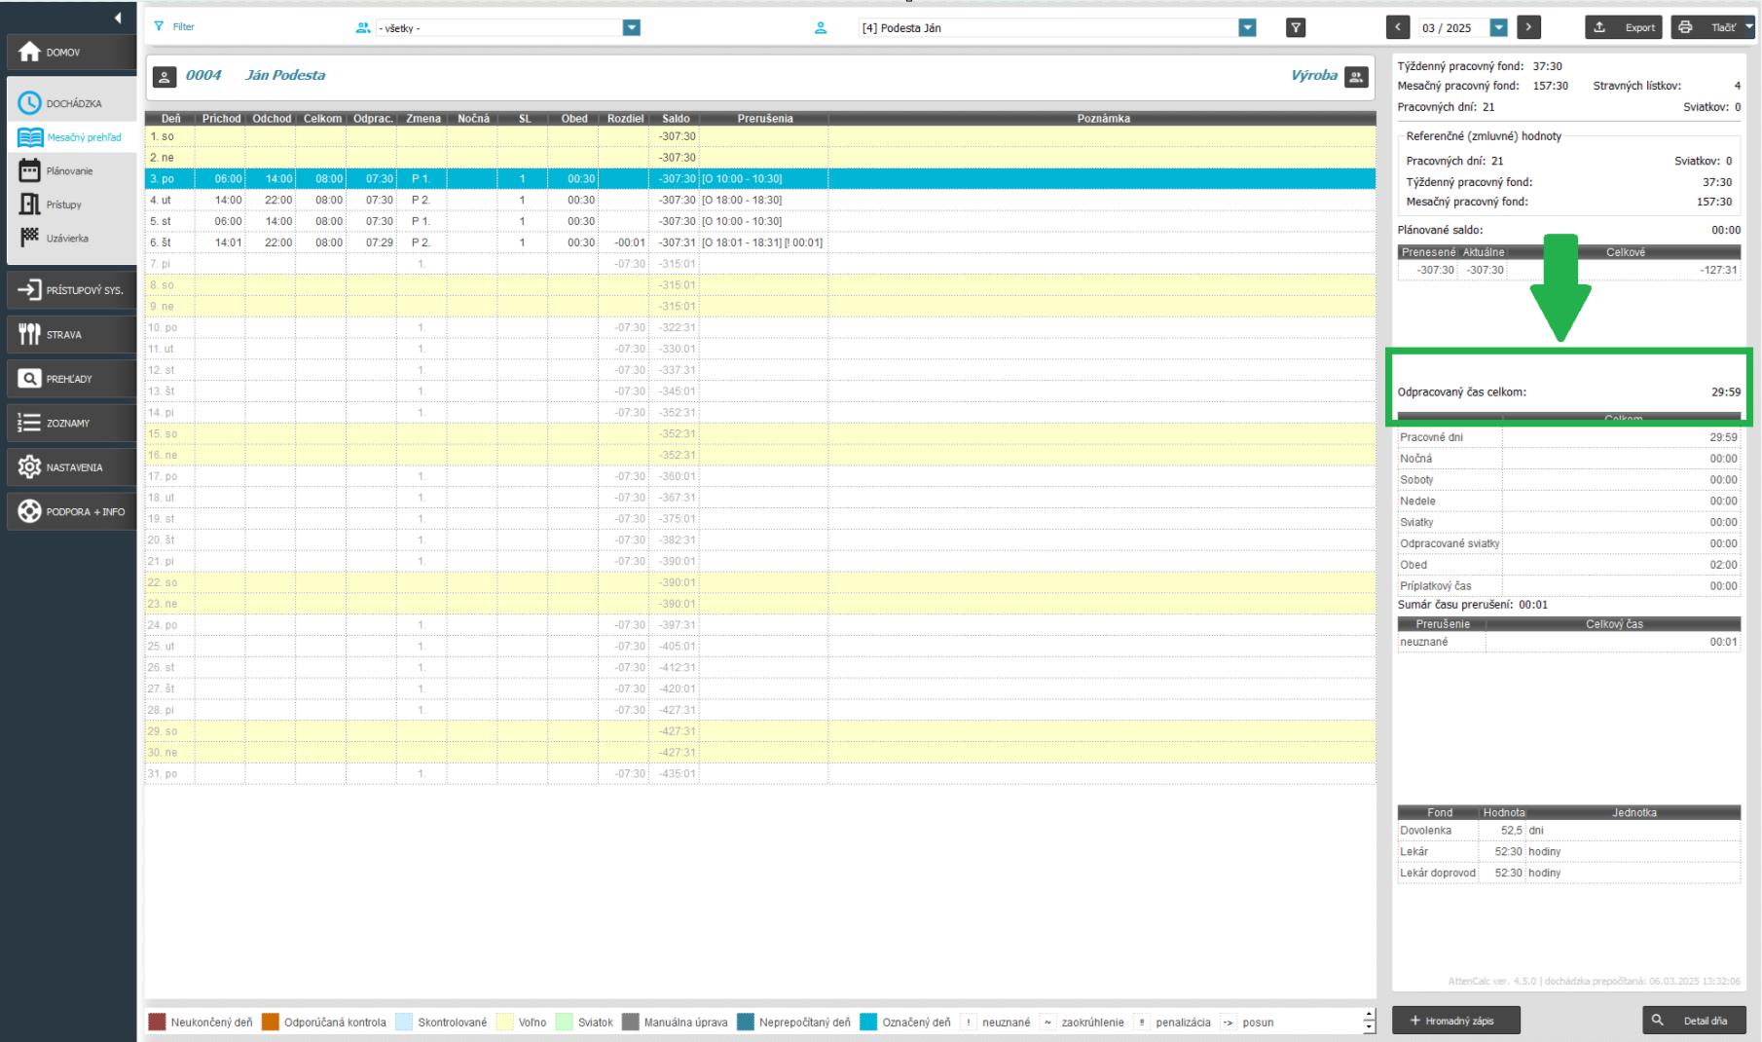Open the Domov home section

(x=70, y=53)
